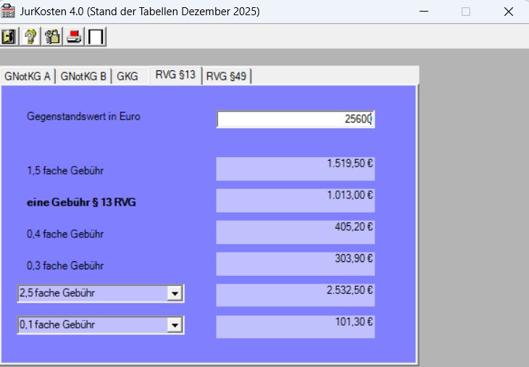Switch to the GNotKG A tab
529x367 pixels.
28,76
